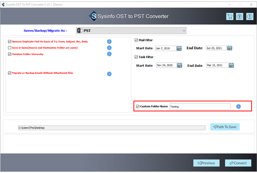Click the Path To Save button
The height and width of the screenshot is (173, 257).
click(x=225, y=127)
